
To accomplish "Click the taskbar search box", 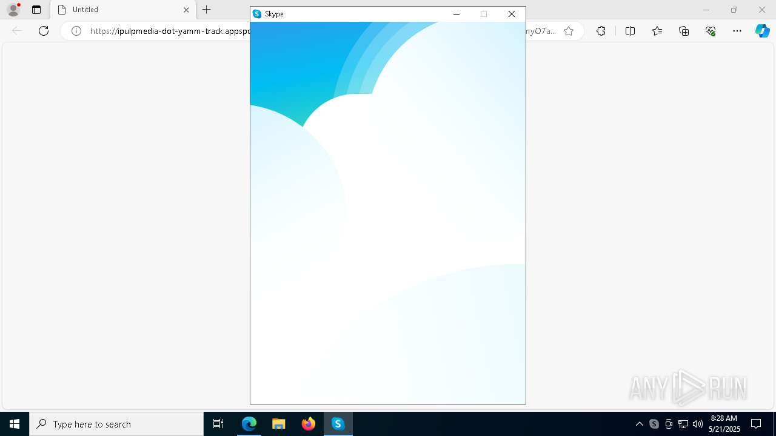I will point(116,424).
